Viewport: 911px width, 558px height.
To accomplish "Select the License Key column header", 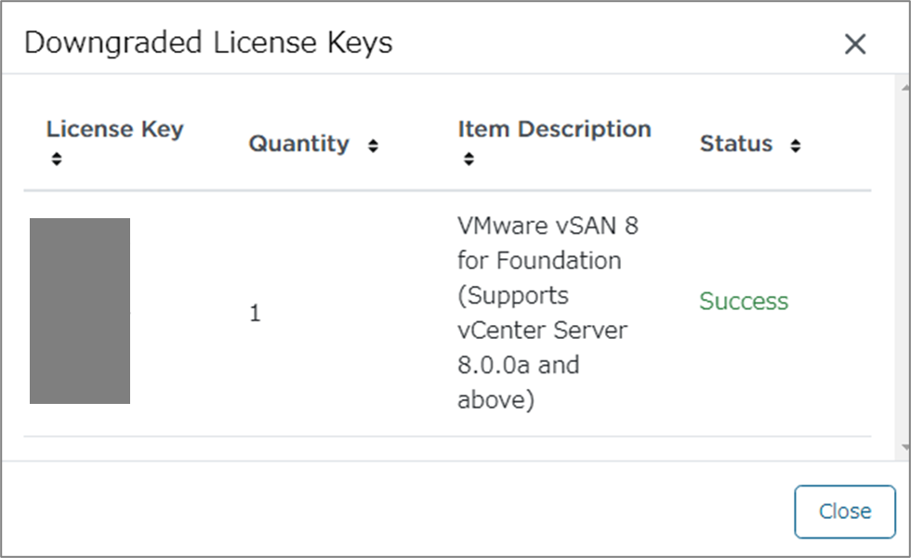I will [x=115, y=129].
